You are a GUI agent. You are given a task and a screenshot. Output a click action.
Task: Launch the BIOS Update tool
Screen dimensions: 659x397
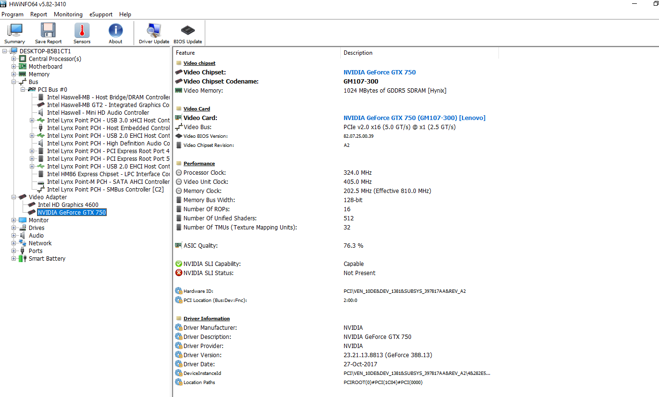[x=187, y=33]
